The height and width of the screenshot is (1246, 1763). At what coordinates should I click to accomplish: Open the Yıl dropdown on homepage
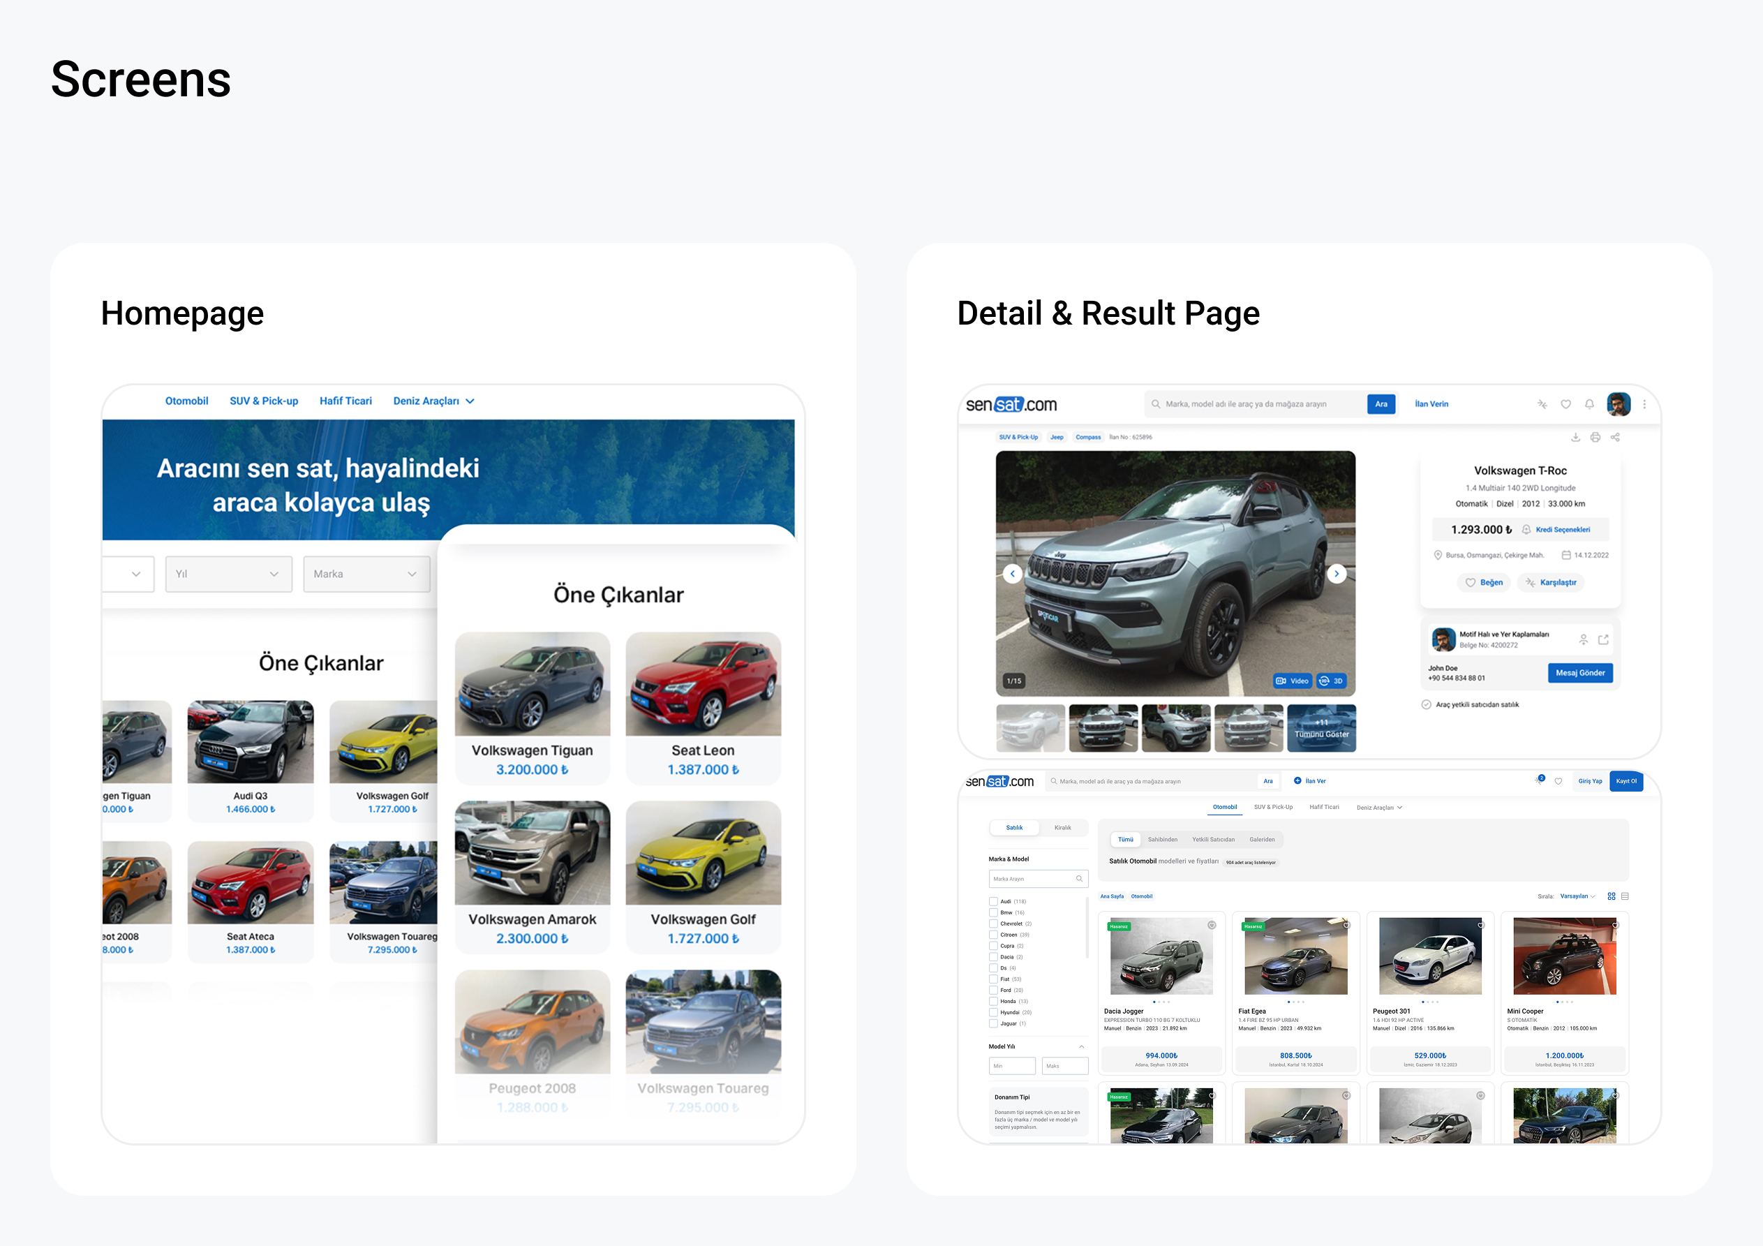[229, 574]
